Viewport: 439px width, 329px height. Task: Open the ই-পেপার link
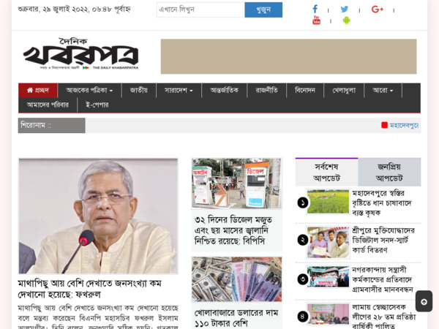97,105
